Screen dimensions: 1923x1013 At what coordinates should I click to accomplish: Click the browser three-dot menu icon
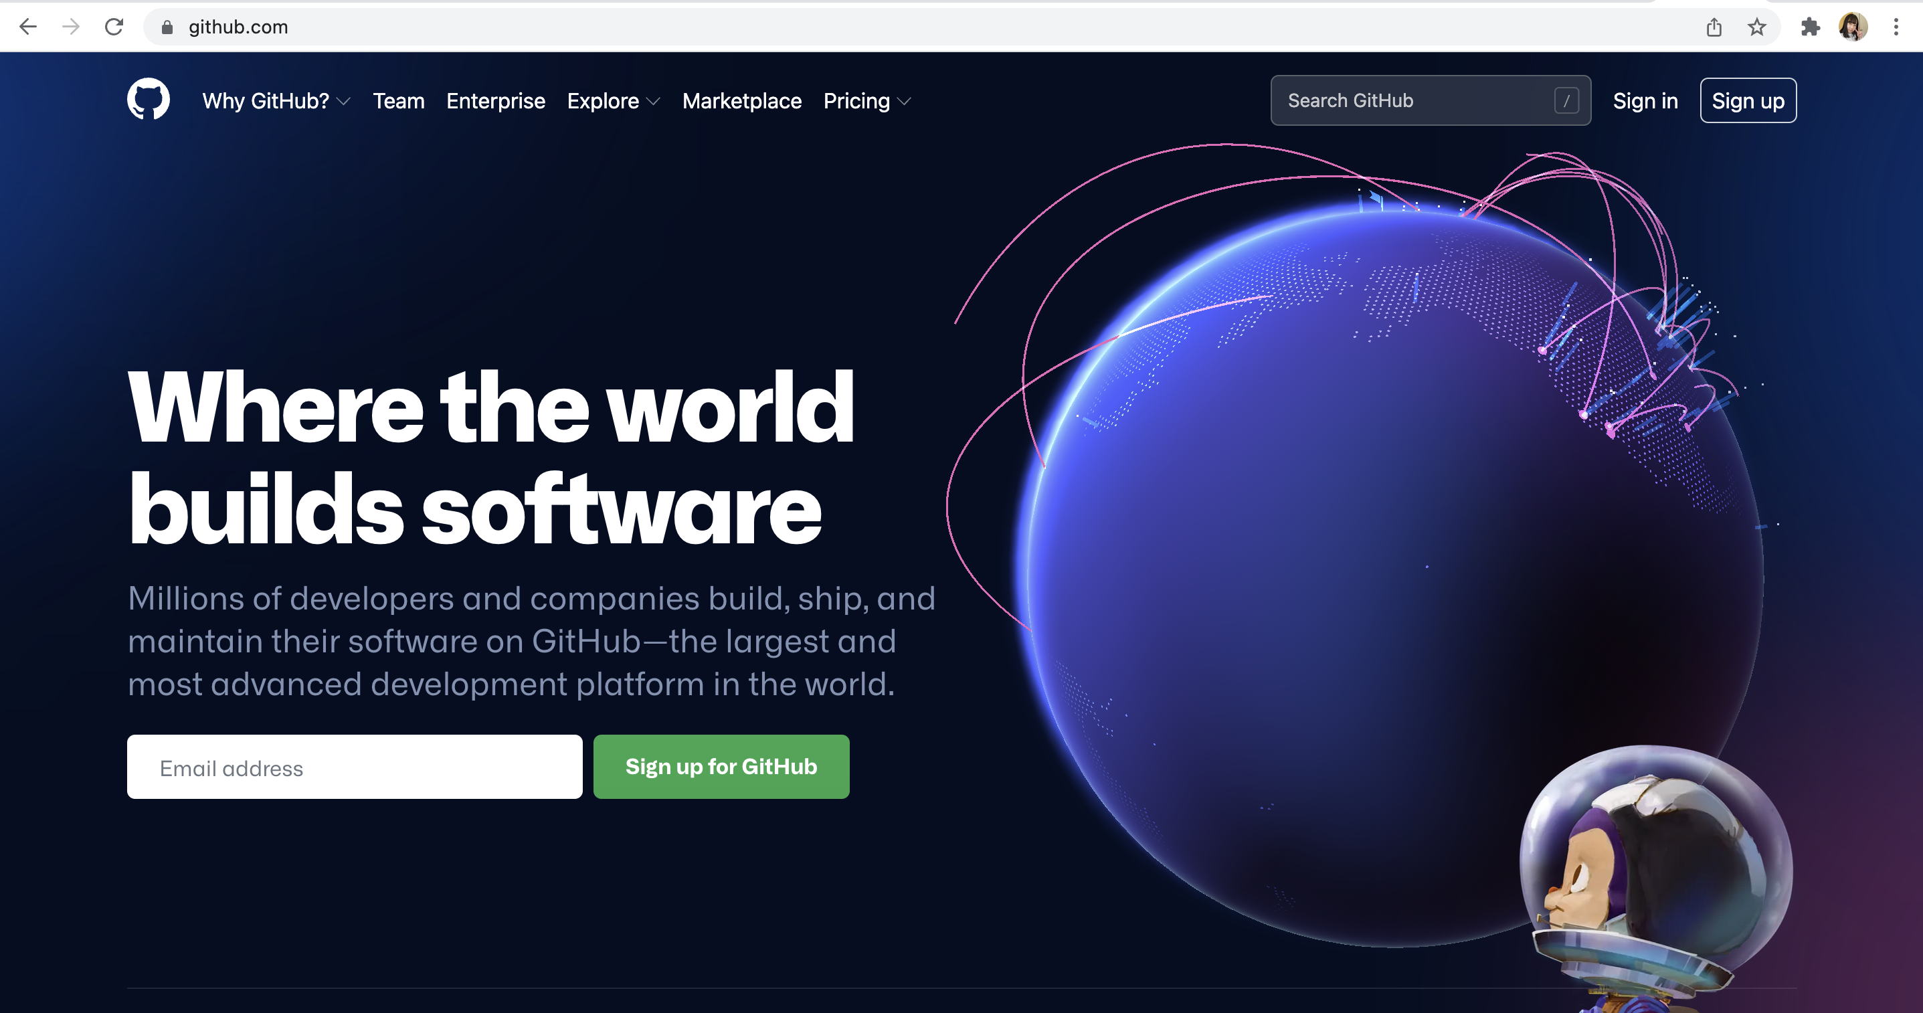click(1896, 27)
